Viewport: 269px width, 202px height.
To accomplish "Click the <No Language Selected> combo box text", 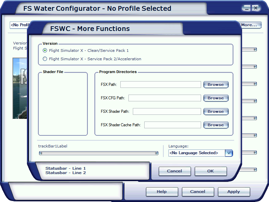I will [194, 153].
